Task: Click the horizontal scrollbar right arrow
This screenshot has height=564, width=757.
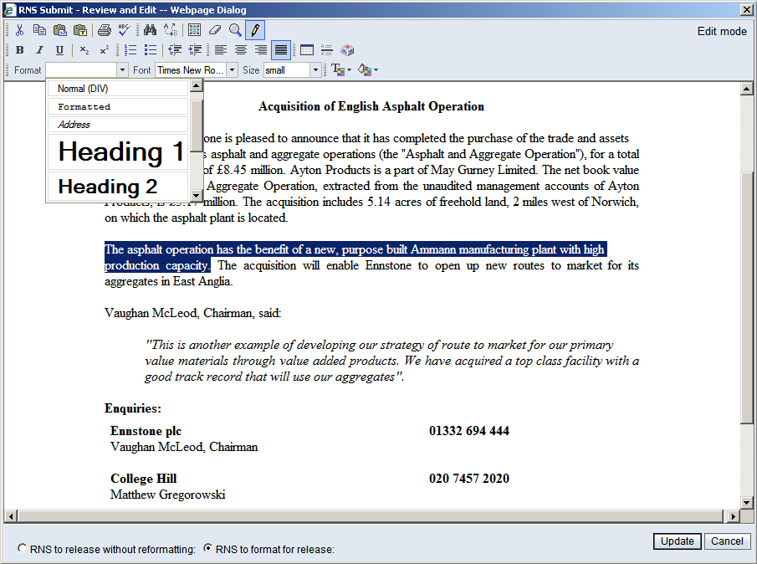Action: [x=733, y=516]
